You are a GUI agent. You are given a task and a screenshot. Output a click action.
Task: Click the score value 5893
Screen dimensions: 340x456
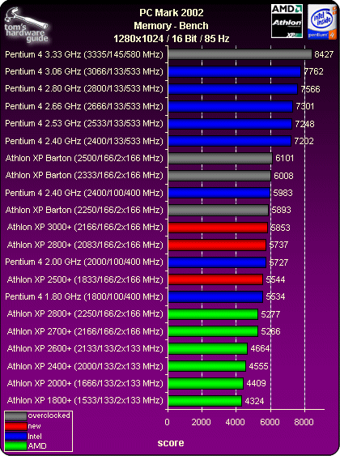tap(281, 210)
